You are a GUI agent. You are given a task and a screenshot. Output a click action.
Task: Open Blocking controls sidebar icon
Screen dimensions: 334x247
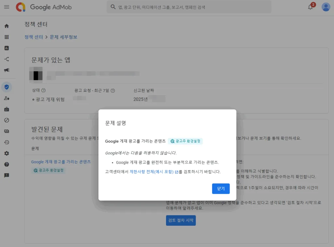7,120
